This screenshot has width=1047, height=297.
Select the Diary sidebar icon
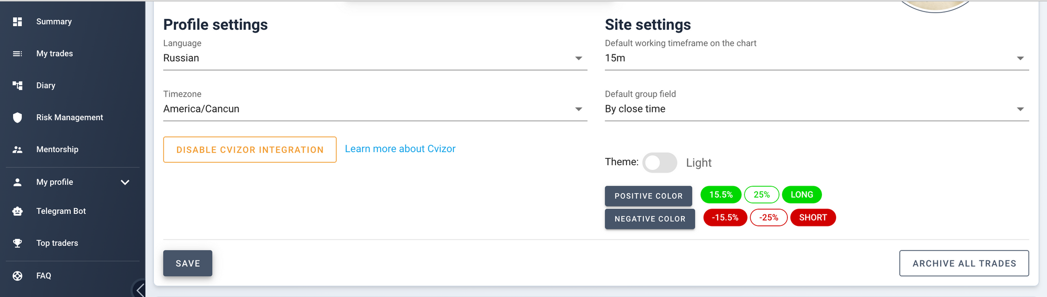(17, 85)
